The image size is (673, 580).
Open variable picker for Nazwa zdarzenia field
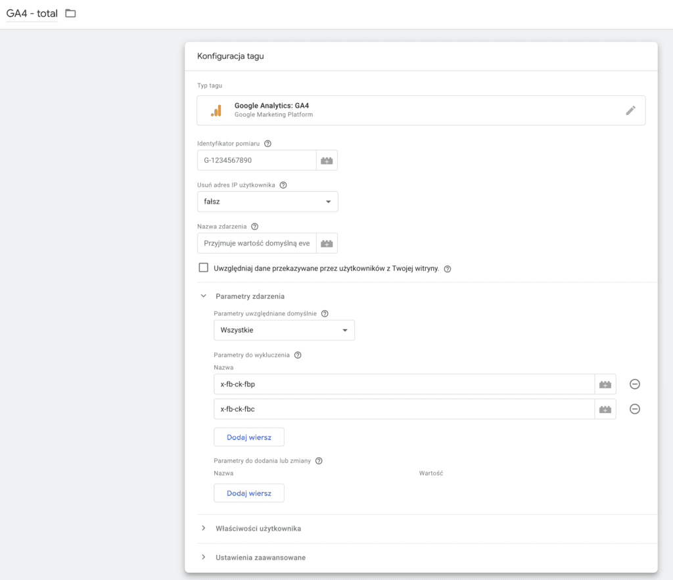(327, 243)
